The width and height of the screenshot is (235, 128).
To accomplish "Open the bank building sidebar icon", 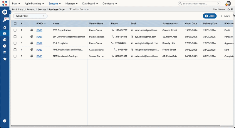I will coord(5,52).
